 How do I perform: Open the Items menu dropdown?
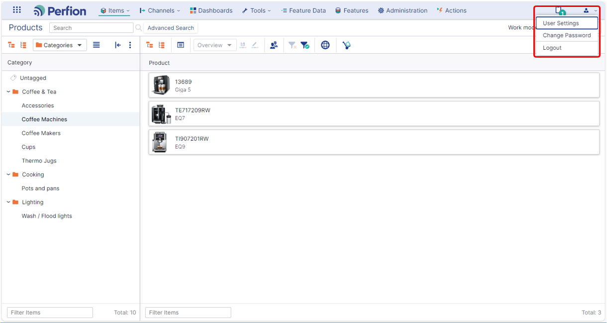point(115,10)
